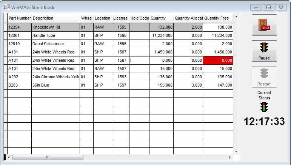
Task: Click the row selector of the Knockdown Kit row
Action: (x=5, y=27)
